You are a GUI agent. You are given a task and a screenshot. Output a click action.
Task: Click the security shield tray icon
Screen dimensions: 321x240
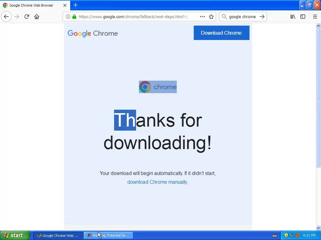(x=286, y=236)
